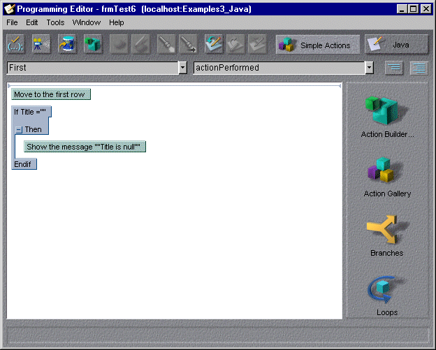Image resolution: width=436 pixels, height=350 pixels.
Task: Open the File menu
Action: tap(12, 22)
